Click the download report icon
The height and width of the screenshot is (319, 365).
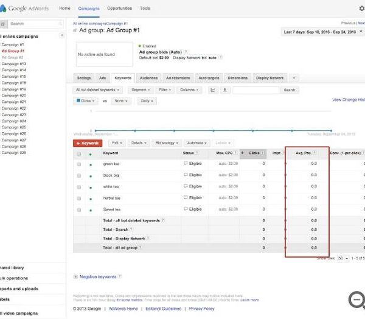[226, 89]
